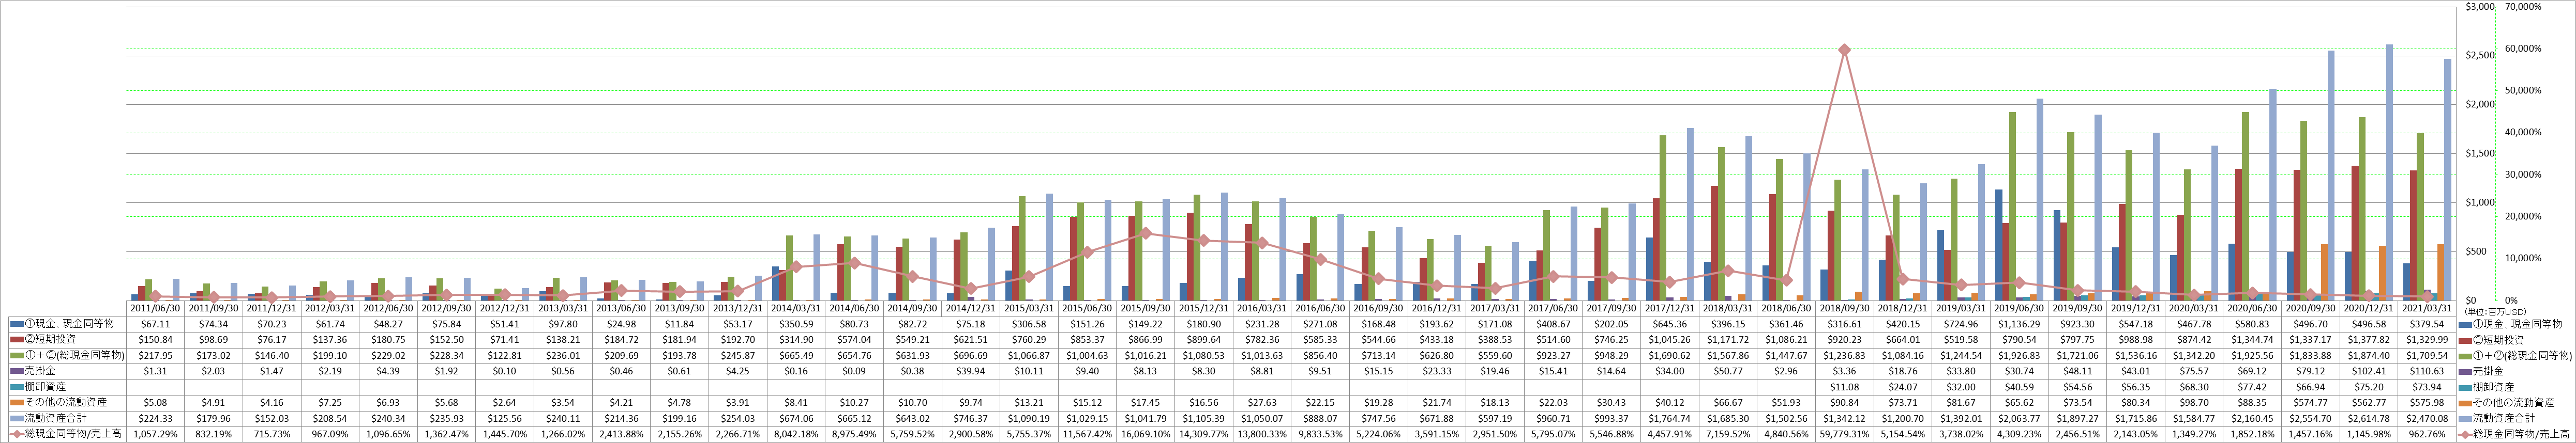
Task: Click the blue cash bar for 2019/06/30
Action: 1999,244
